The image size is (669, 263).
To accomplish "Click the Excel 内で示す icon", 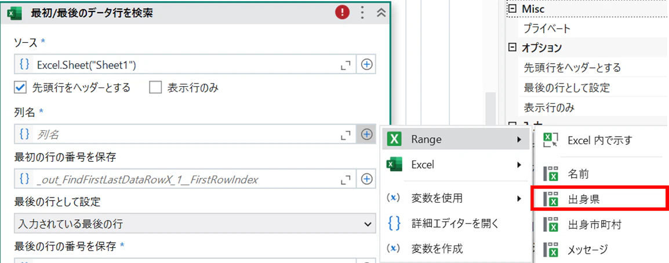I will click(551, 140).
